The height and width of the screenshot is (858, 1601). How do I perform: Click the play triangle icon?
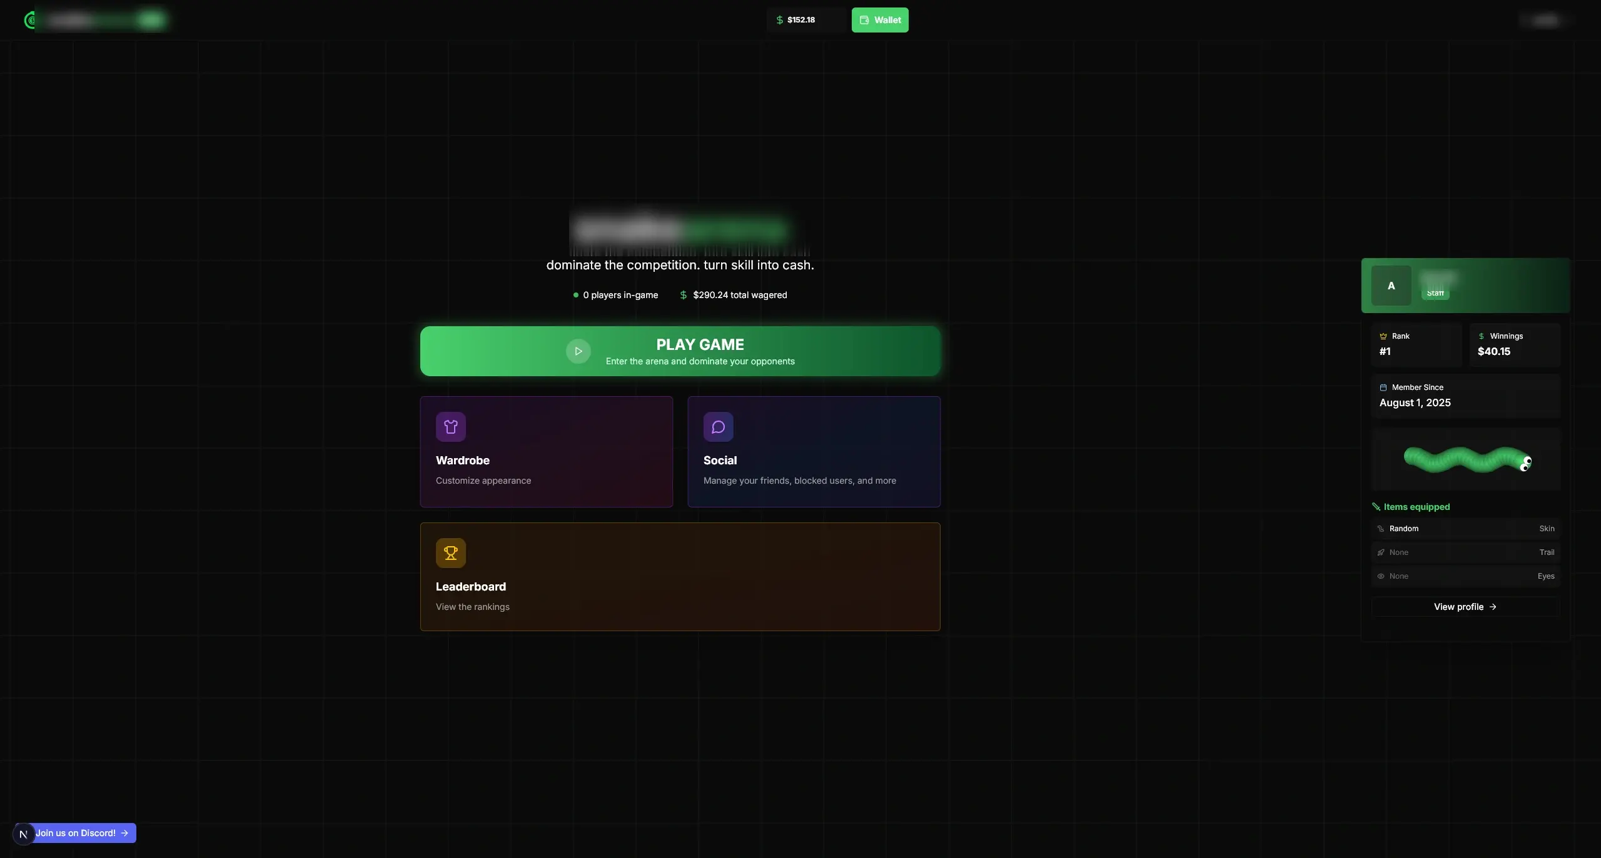point(578,351)
